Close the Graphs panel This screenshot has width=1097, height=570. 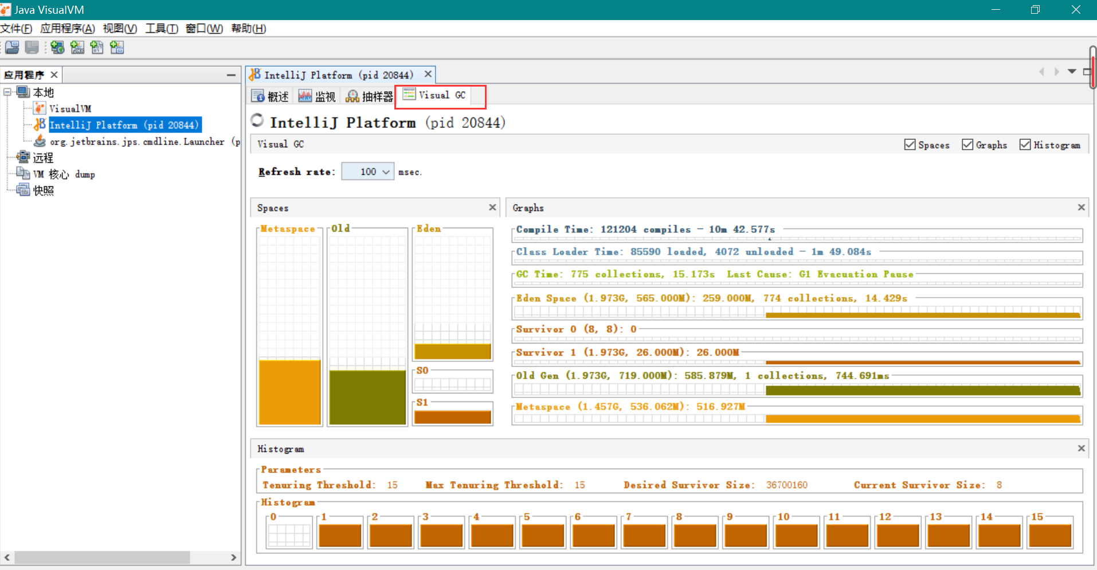point(1082,207)
